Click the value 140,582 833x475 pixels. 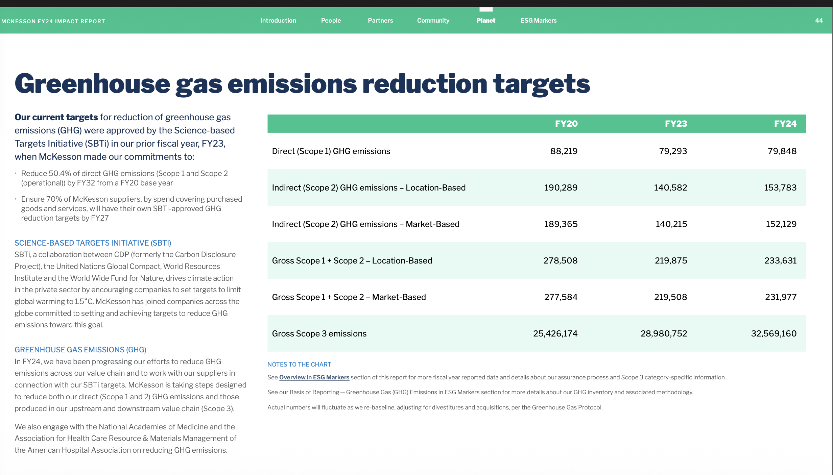point(670,187)
